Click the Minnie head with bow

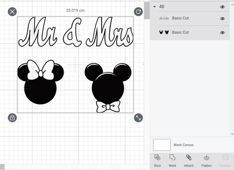(41, 82)
